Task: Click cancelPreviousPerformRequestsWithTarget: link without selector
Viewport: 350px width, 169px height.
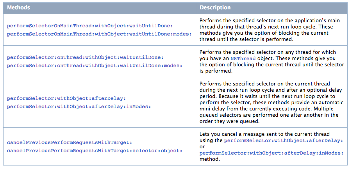Action: tap(70, 142)
